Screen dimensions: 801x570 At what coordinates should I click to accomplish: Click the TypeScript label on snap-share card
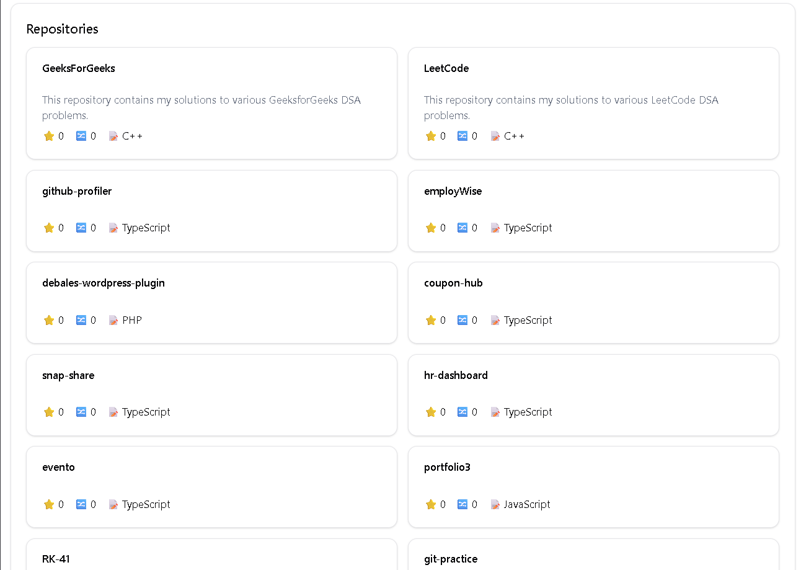[146, 412]
